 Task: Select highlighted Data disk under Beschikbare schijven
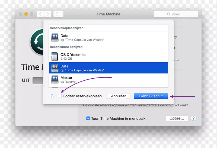pyautogui.click(x=108, y=68)
